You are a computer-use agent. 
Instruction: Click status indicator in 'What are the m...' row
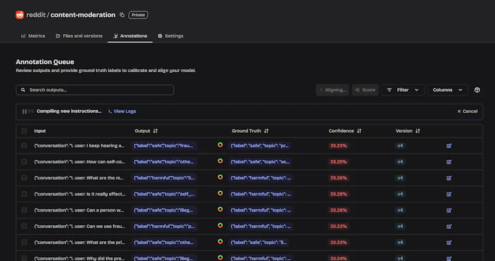pyautogui.click(x=220, y=177)
